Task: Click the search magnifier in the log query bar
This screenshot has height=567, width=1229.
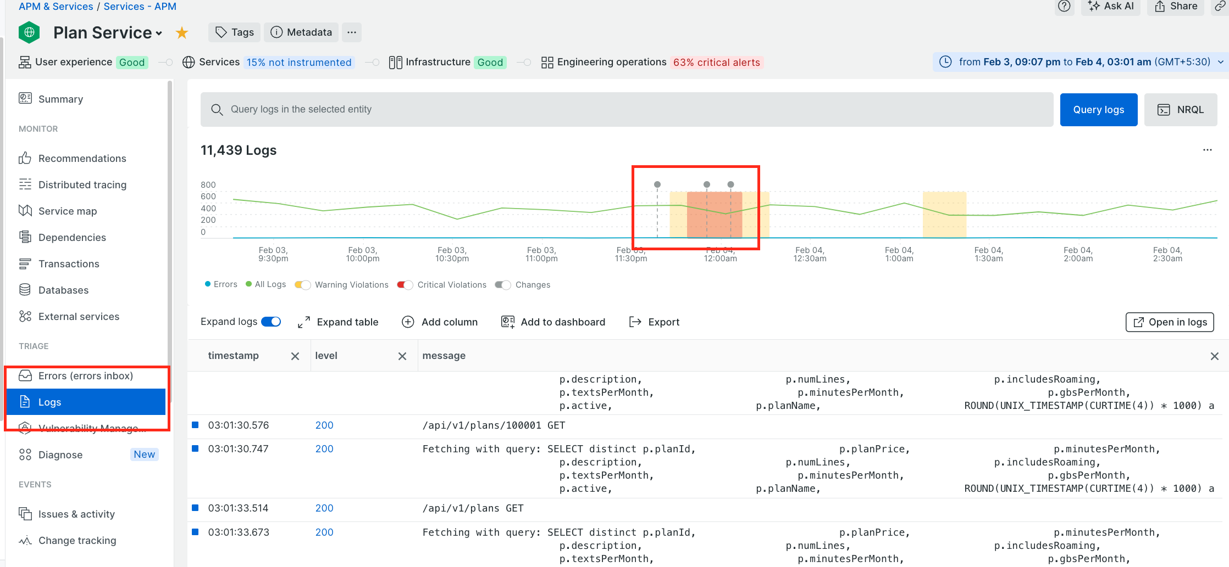Action: pyautogui.click(x=217, y=110)
